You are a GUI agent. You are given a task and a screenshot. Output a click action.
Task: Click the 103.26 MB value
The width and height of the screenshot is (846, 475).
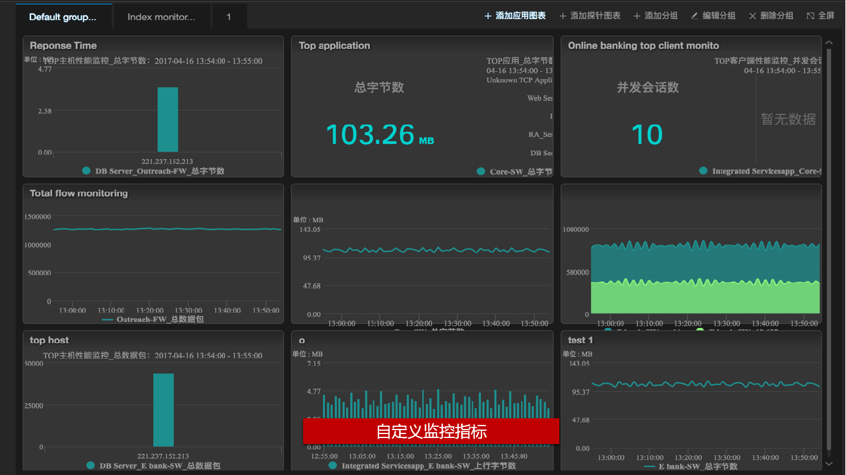pyautogui.click(x=380, y=135)
